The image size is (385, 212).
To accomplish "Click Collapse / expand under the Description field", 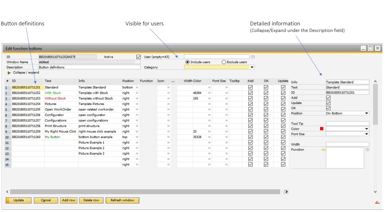I will click(25, 72).
